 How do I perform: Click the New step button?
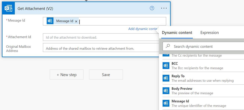67,74
